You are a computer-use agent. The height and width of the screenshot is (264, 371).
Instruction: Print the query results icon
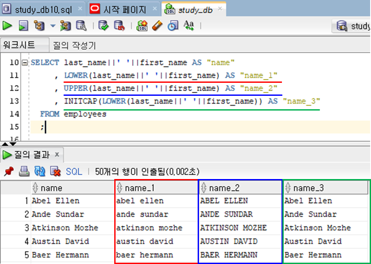click(24, 171)
